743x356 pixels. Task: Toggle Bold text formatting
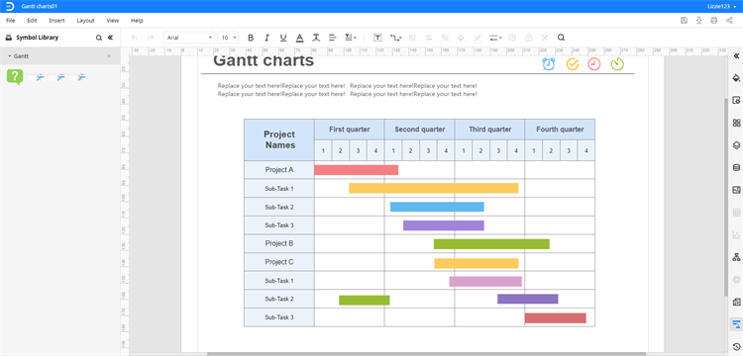coord(251,38)
